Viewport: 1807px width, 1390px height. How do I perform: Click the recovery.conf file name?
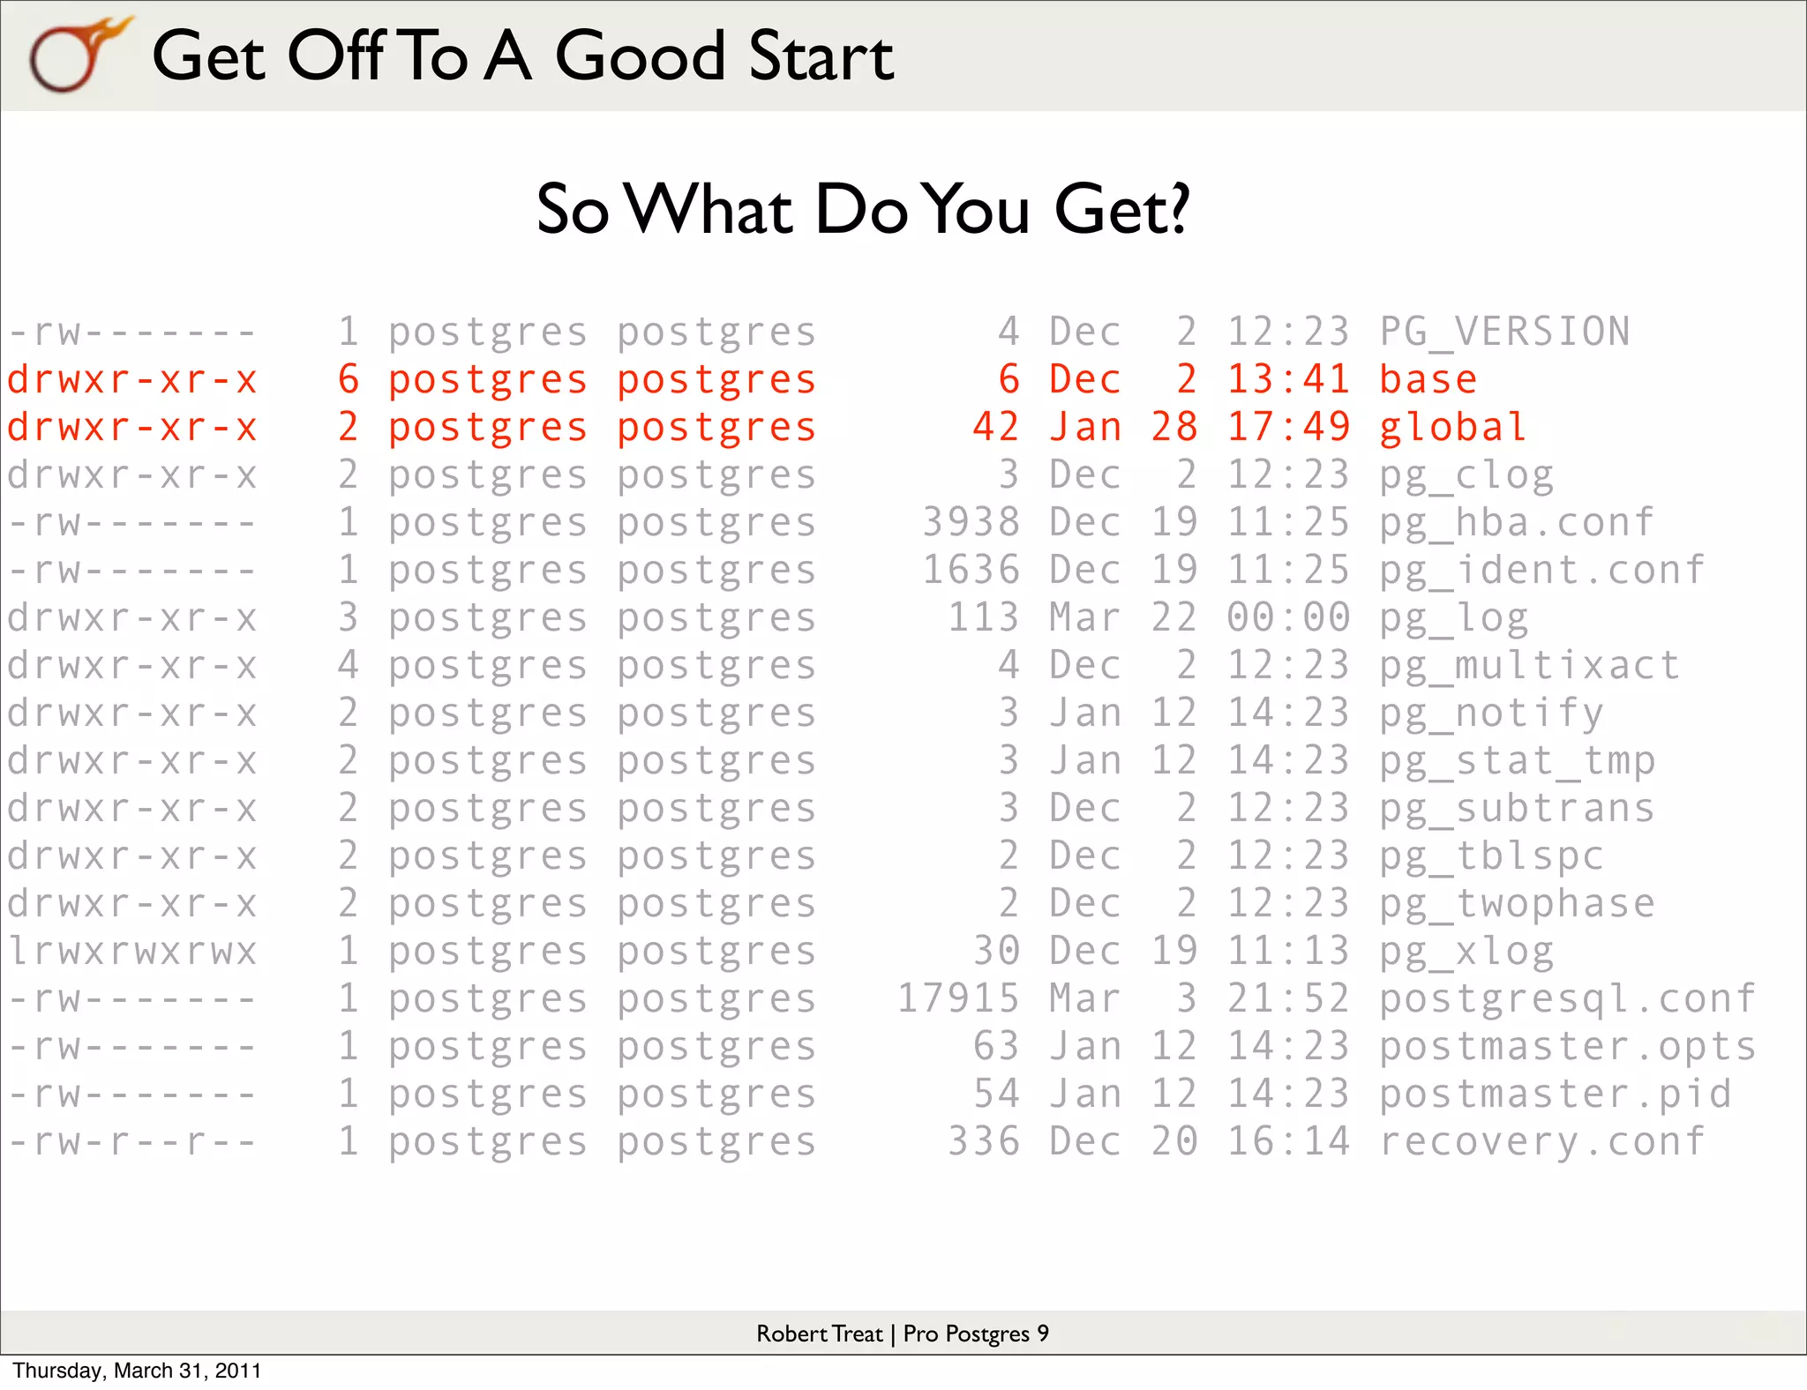pyautogui.click(x=1542, y=1142)
